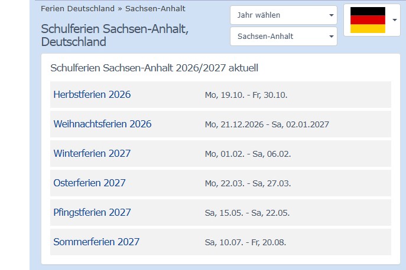Click the Pfingstferien date range 15.05. - 22.05.

247,213
